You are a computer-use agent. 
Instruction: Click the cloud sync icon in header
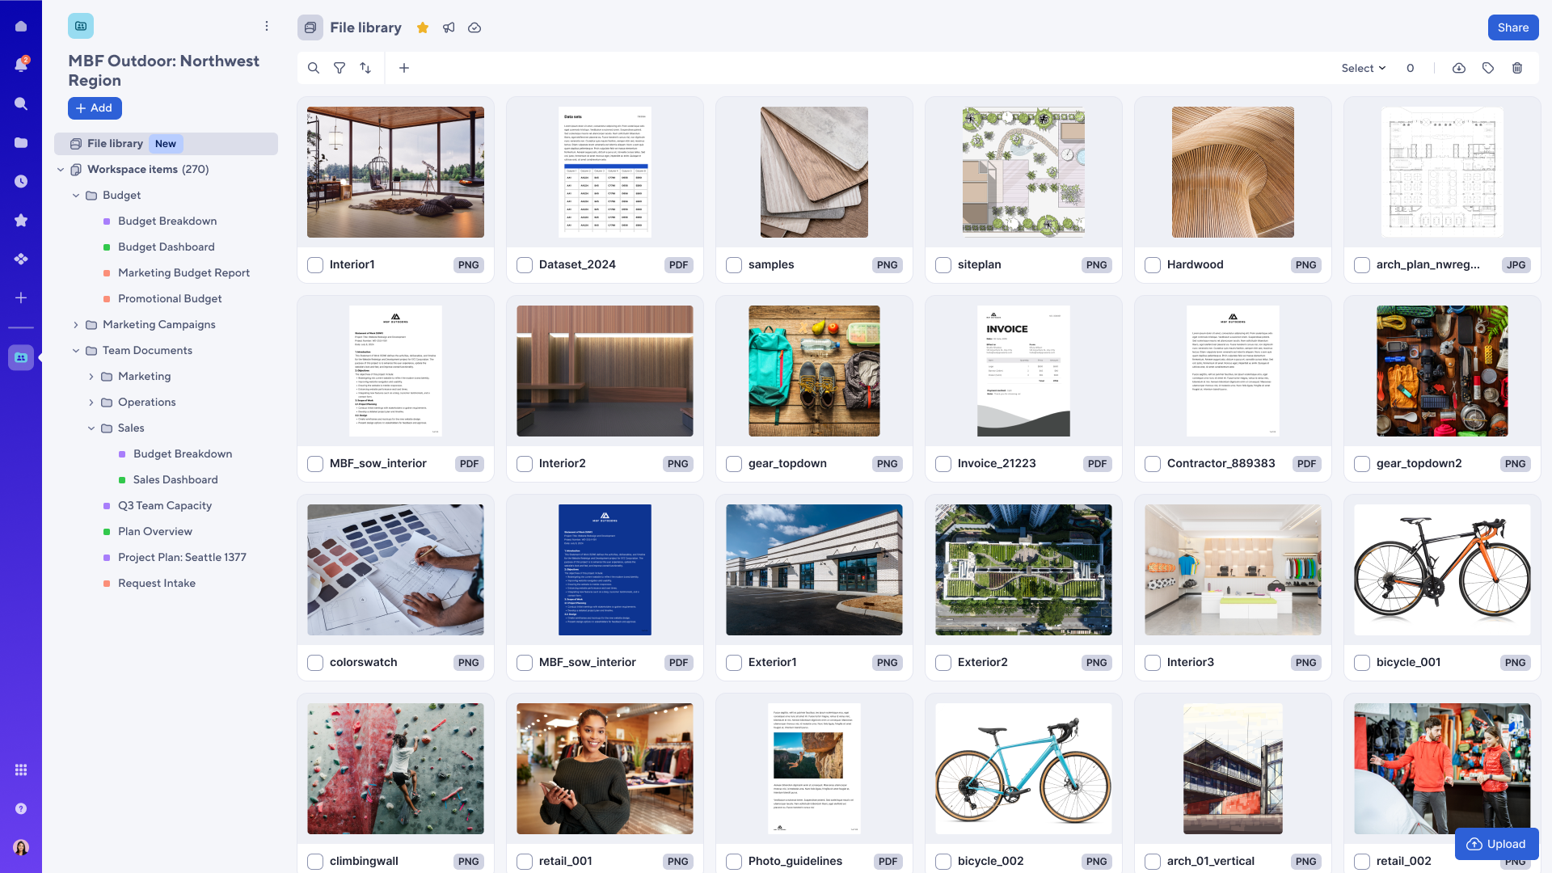pos(475,27)
